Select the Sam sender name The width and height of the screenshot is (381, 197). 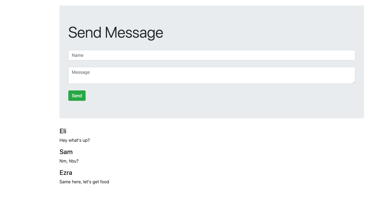pyautogui.click(x=66, y=152)
